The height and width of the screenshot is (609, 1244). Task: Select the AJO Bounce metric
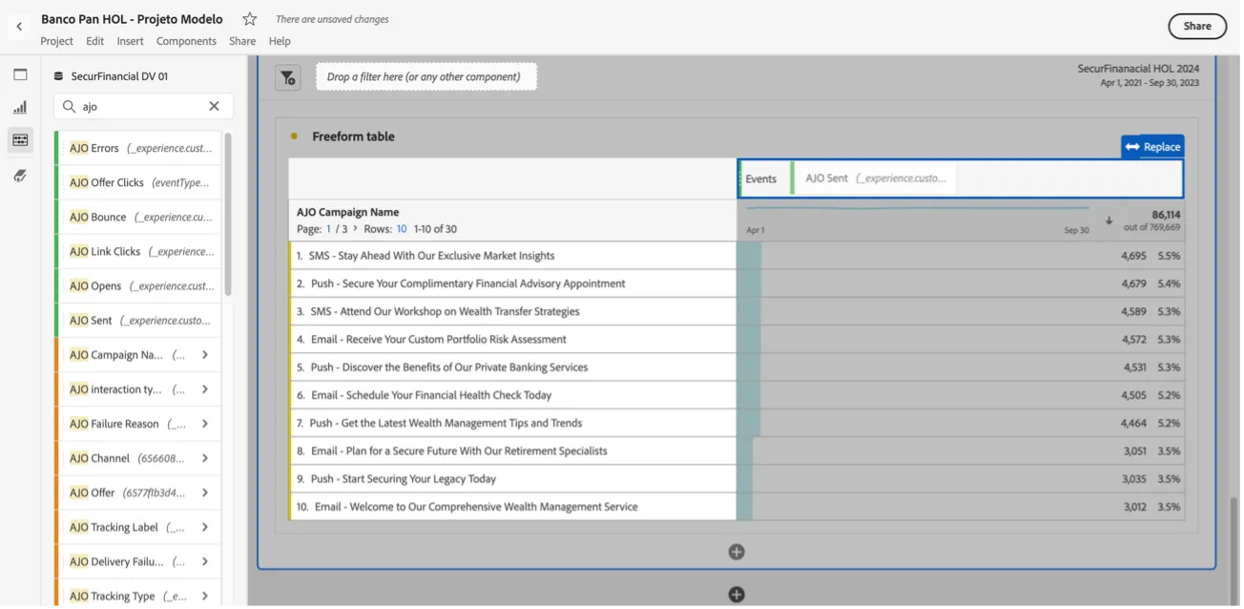point(137,217)
